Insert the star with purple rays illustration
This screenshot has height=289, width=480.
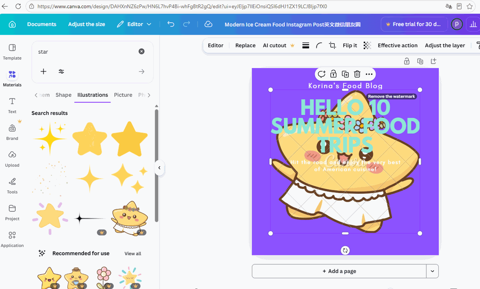pos(50,218)
